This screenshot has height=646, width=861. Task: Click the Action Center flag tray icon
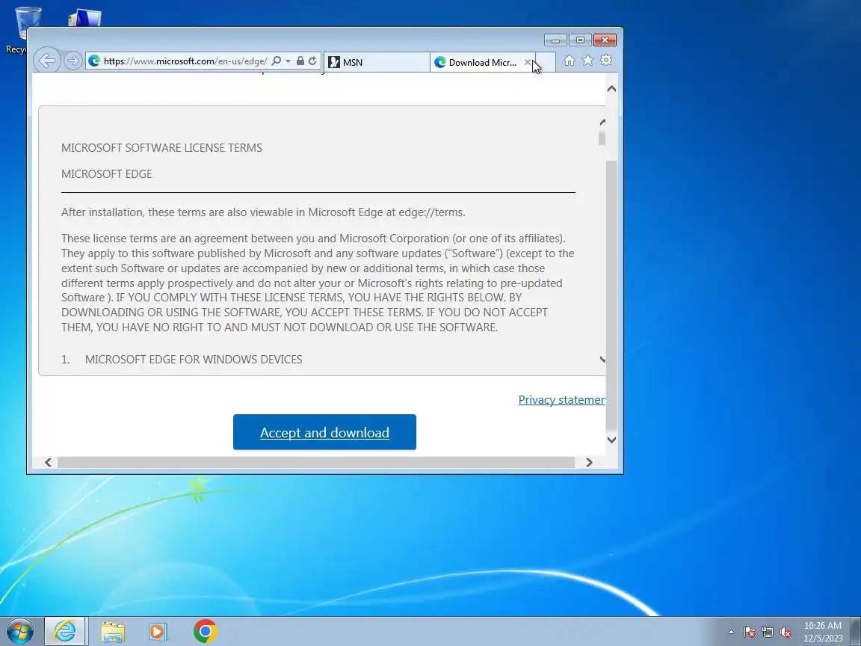[750, 633]
